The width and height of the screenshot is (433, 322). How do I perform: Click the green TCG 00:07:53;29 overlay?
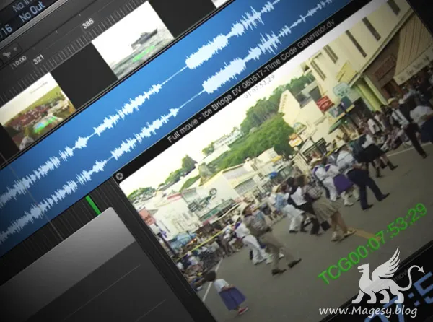(x=372, y=243)
